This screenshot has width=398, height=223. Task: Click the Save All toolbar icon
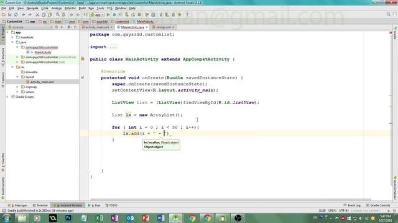10,15
